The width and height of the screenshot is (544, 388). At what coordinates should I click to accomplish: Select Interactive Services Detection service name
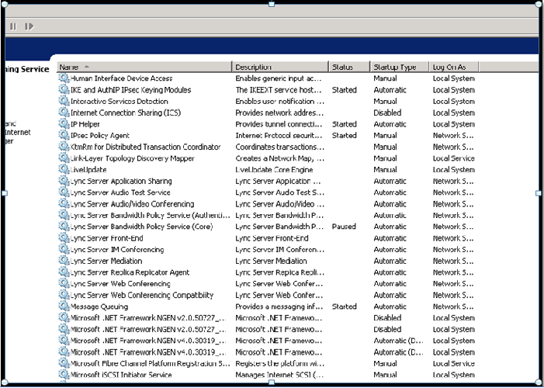click(x=120, y=102)
